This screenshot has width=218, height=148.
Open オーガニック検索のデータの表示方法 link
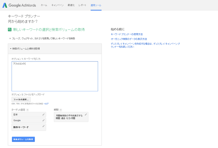point(129,39)
